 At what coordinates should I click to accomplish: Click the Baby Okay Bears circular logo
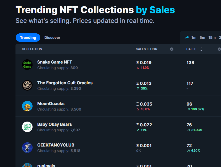pyautogui.click(x=27, y=127)
